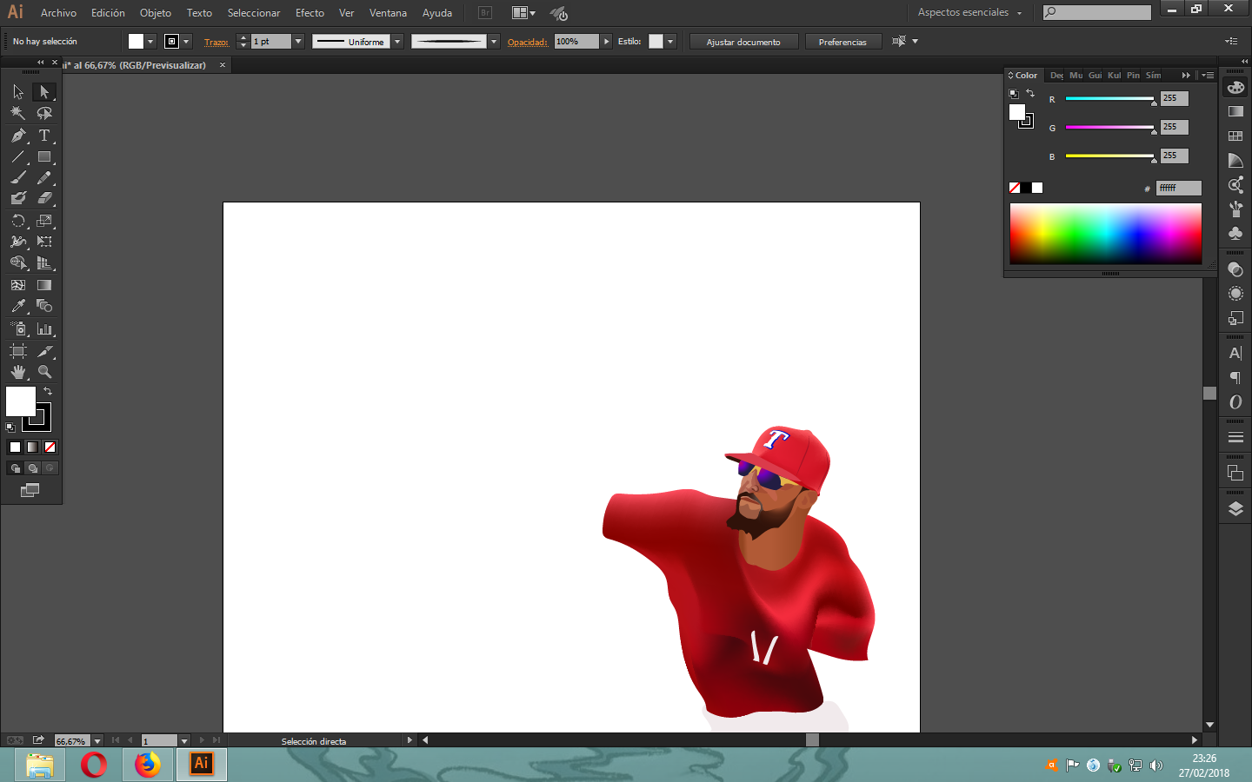Choose the Rectangle tool
Screen dimensions: 1252x782
44,157
